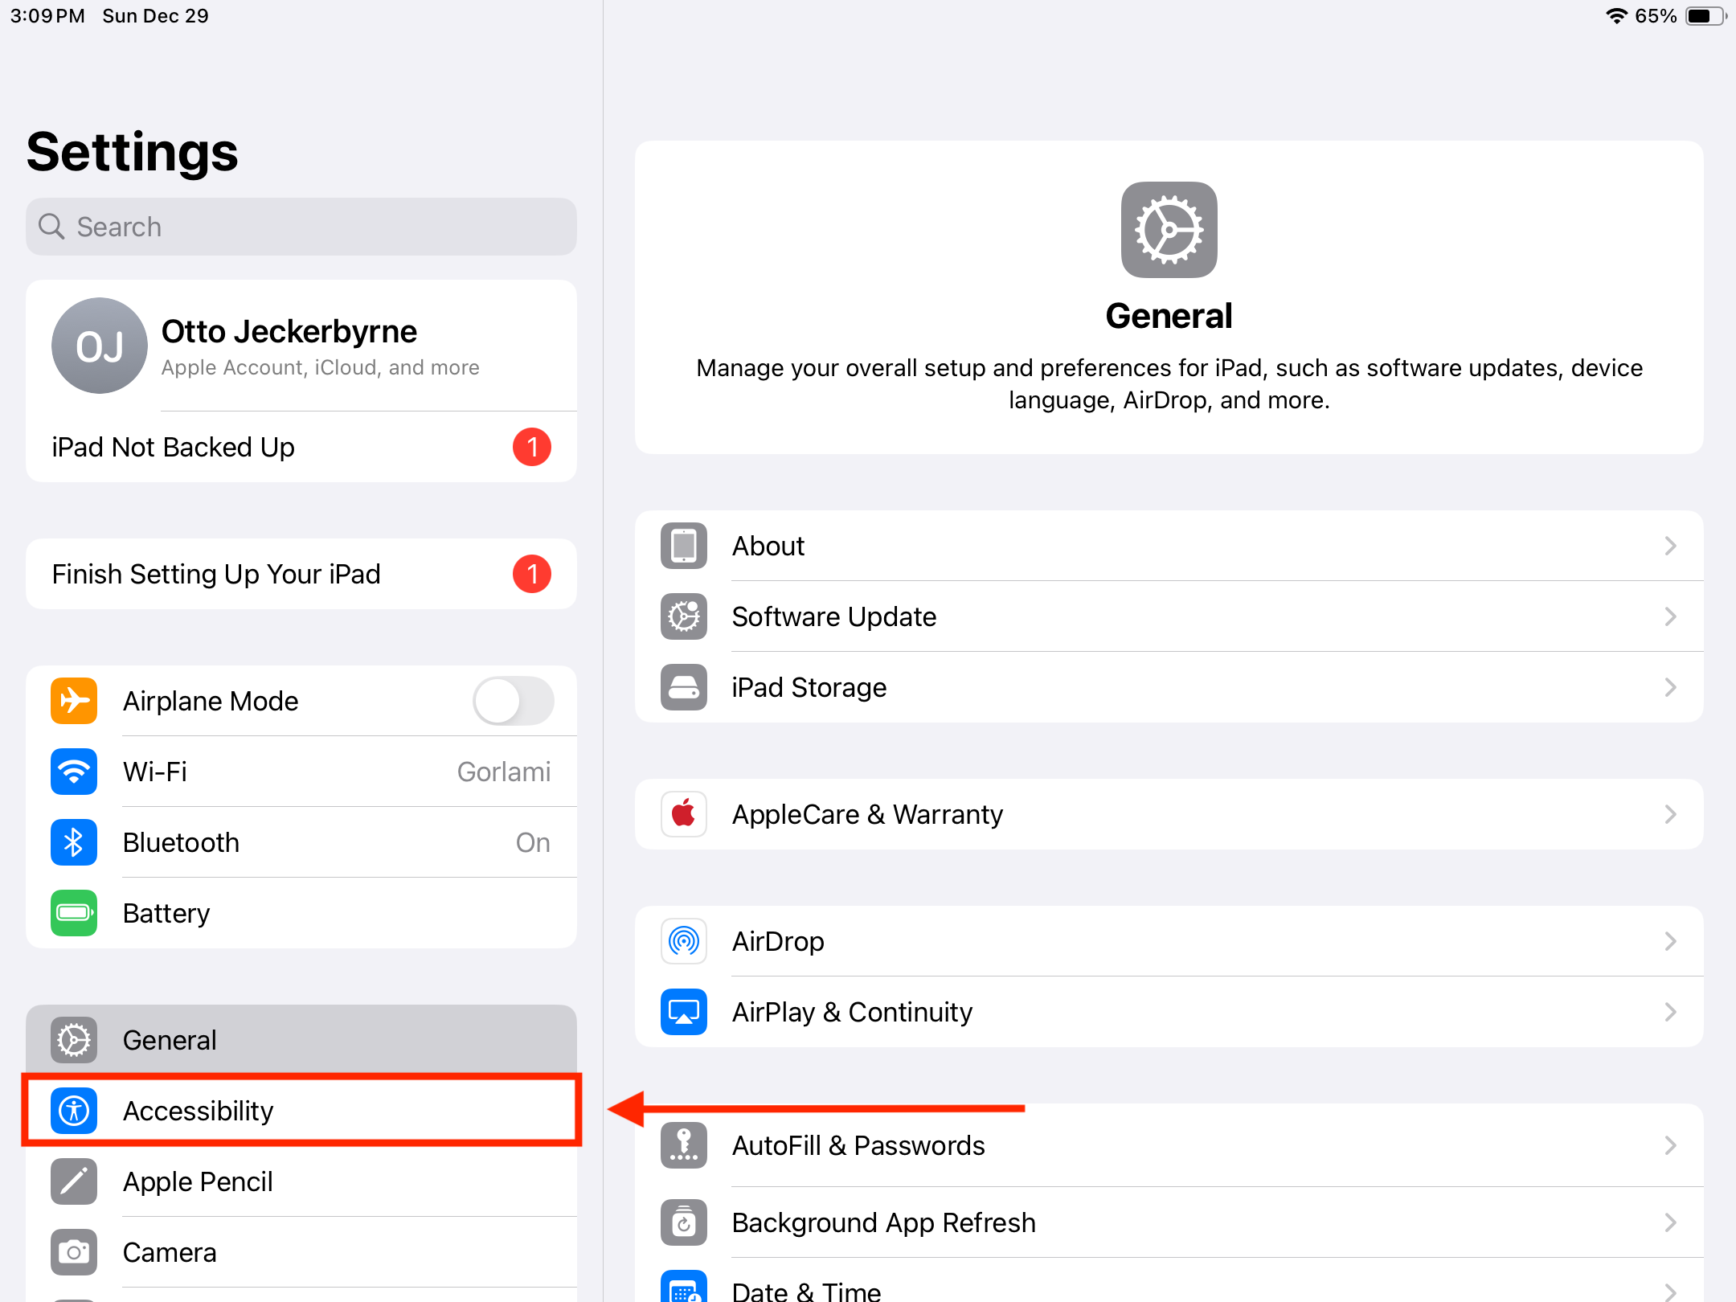Open the Accessibility settings section
Screen dimensions: 1736x1302
pyautogui.click(x=301, y=1111)
